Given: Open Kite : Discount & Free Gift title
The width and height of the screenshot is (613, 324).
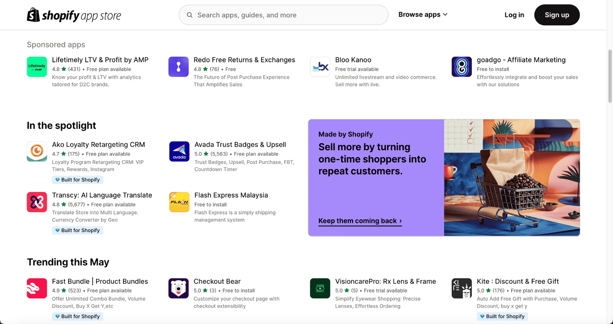Looking at the screenshot, I should (518, 281).
